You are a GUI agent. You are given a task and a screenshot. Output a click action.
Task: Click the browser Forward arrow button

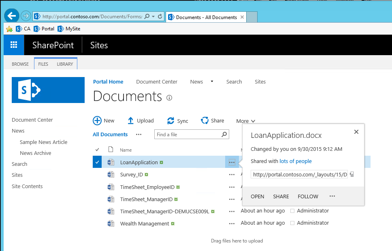tap(26, 16)
